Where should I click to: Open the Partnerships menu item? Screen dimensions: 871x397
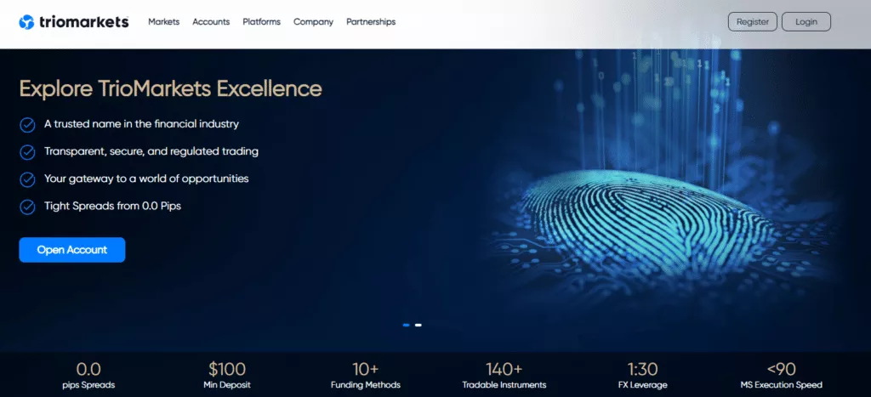click(x=371, y=21)
